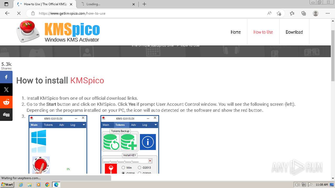Select the Win radio option
The width and height of the screenshot is (335, 188).
coord(123,168)
